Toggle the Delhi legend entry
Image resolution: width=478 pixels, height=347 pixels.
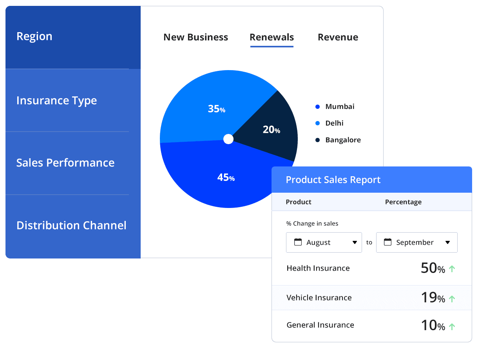click(335, 123)
